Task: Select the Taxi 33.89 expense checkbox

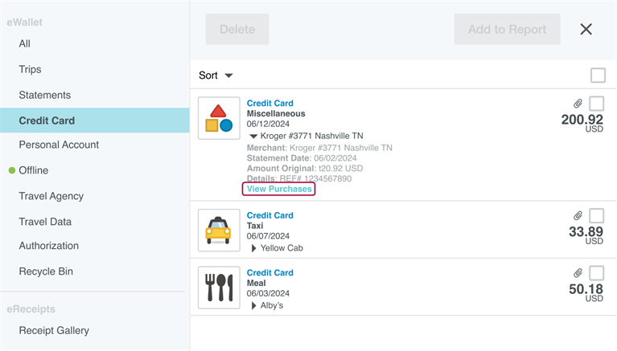Action: click(x=597, y=216)
